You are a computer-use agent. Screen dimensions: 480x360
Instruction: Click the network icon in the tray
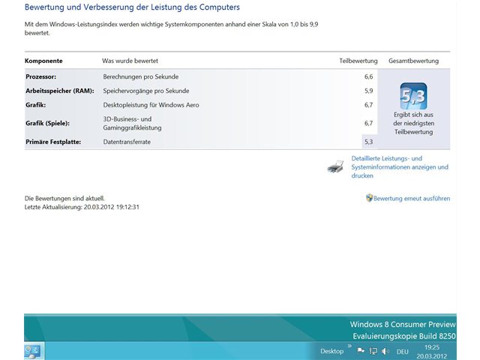pos(373,351)
